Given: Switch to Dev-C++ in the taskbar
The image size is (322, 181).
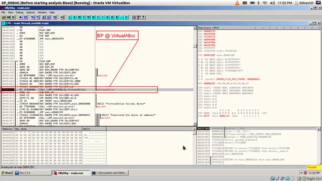Looking at the screenshot, I should [x=33, y=173].
